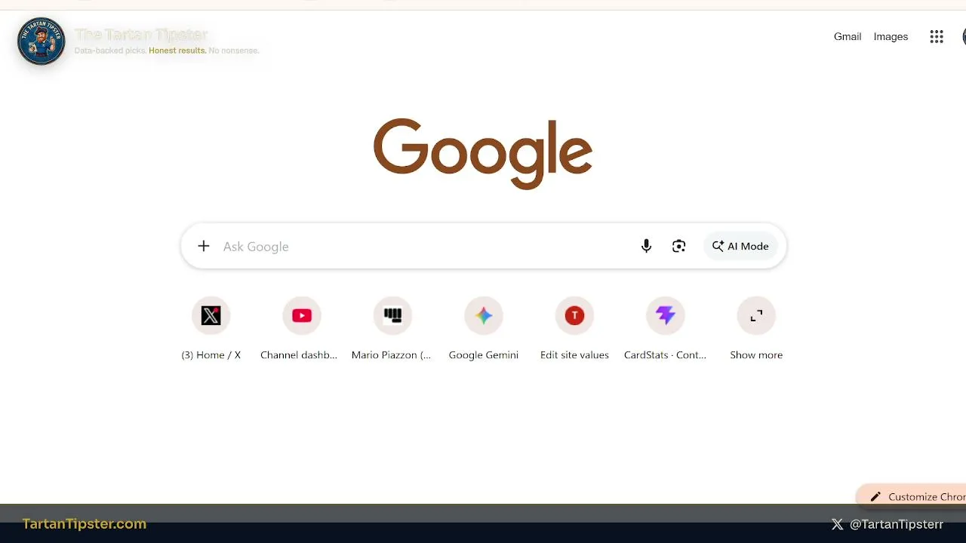Viewport: 966px width, 543px height.
Task: Click the Google logo
Action: (x=483, y=153)
